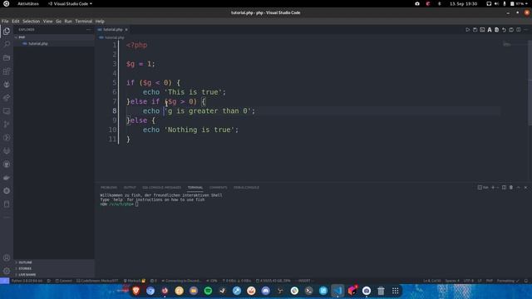532x299 pixels.
Task: Select the tutorial.php editor tab
Action: (112, 30)
